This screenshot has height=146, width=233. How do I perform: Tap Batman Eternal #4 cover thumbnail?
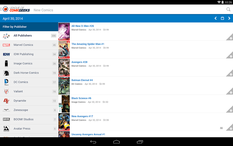64,86
